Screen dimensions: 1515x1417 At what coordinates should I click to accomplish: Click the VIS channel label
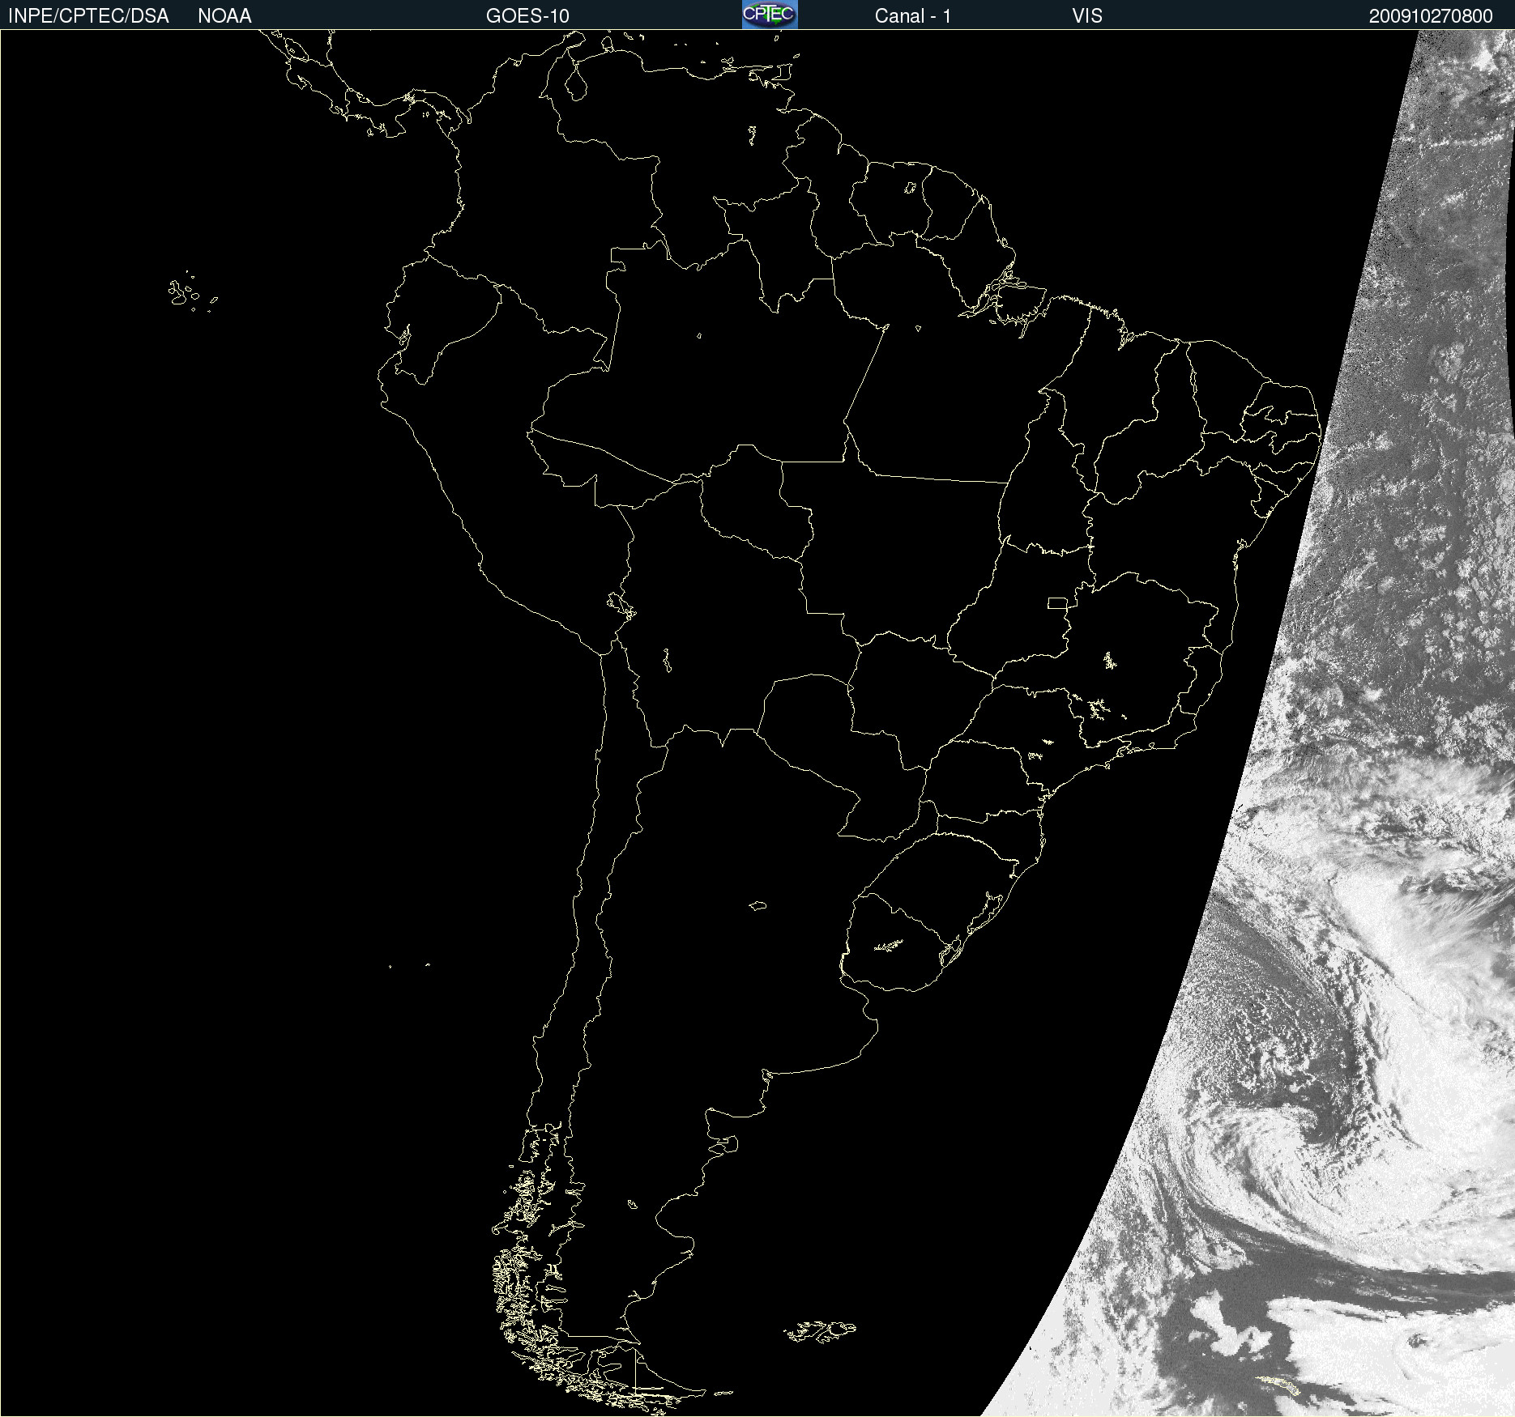(1086, 16)
